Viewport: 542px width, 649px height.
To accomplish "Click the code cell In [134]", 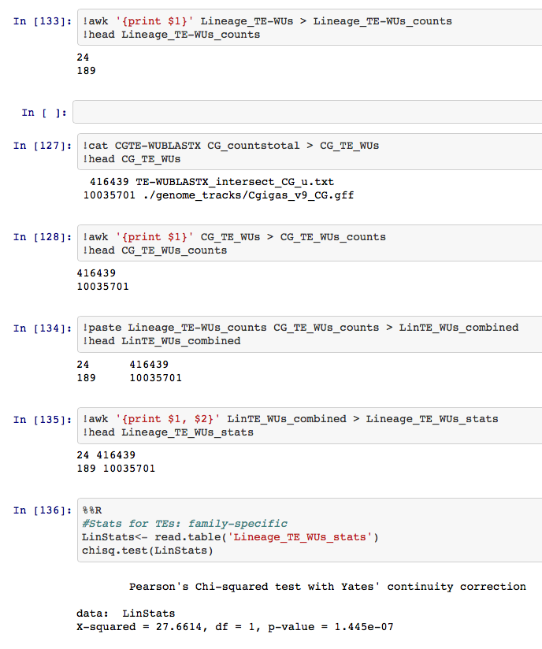I will [x=310, y=334].
